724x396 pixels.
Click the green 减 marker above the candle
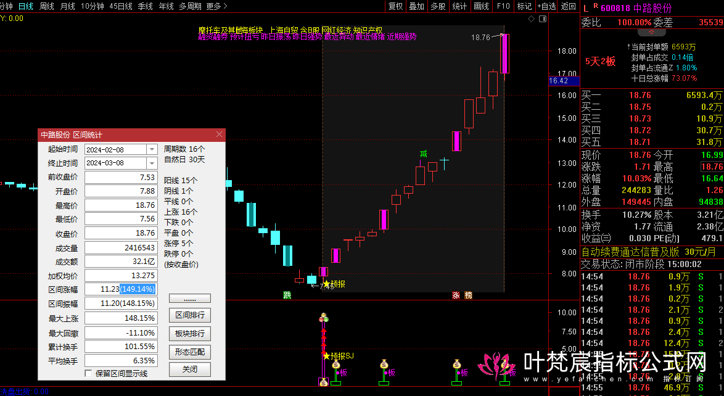tap(423, 154)
